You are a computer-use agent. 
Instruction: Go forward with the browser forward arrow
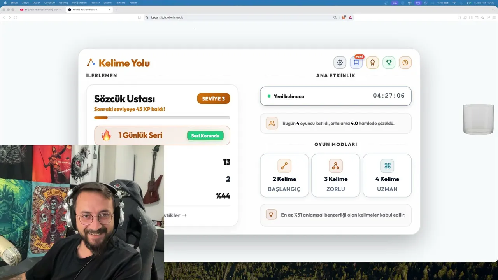(x=10, y=17)
